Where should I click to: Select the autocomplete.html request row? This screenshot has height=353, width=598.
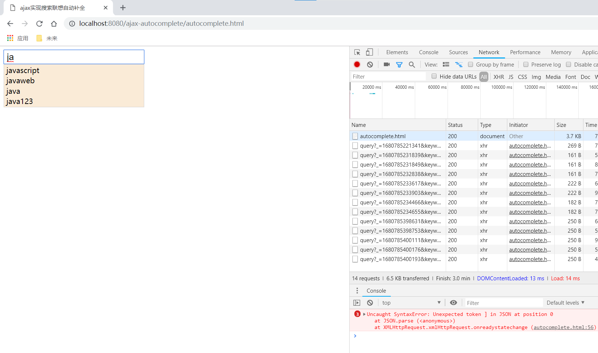(473, 136)
